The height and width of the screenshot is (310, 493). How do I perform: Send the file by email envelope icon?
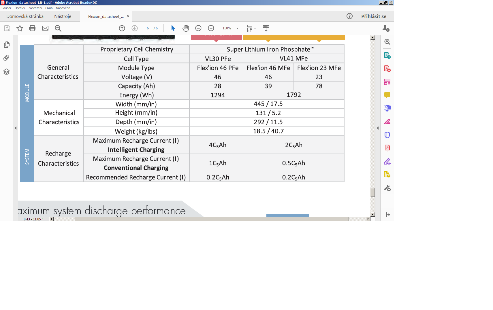(45, 28)
